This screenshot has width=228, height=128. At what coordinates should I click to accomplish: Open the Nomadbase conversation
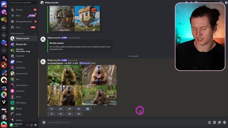click(x=24, y=103)
